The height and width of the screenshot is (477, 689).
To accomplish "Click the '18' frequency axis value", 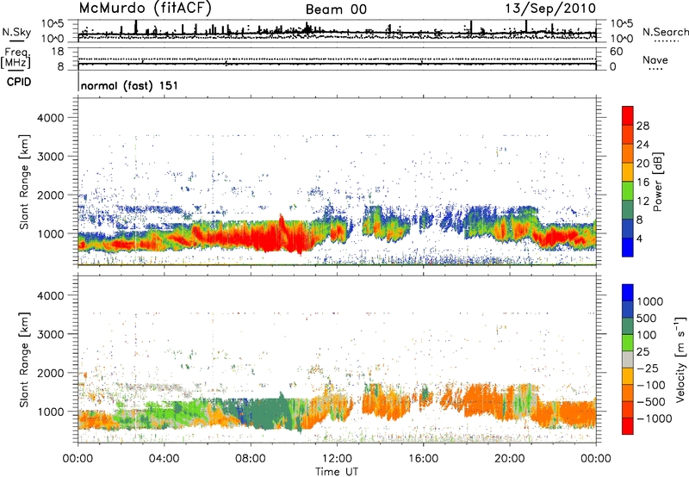I will (58, 52).
